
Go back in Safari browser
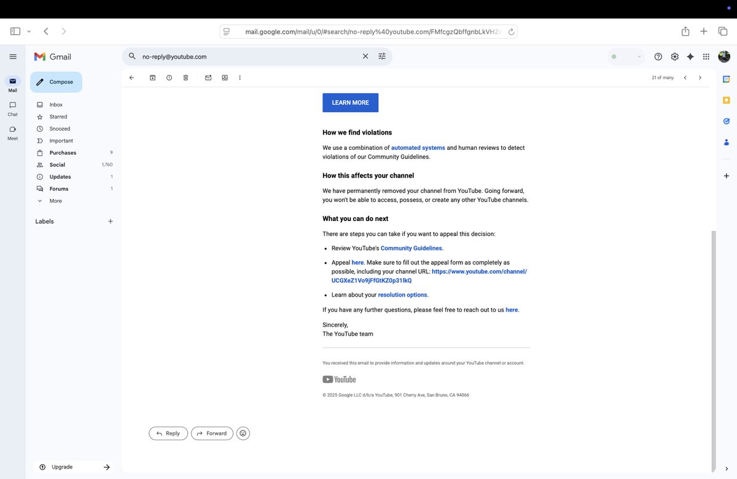46,31
